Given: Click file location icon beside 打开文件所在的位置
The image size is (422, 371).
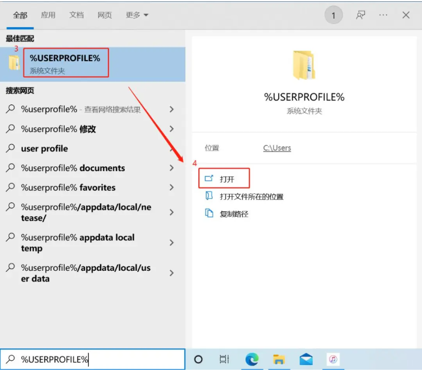Looking at the screenshot, I should 209,196.
